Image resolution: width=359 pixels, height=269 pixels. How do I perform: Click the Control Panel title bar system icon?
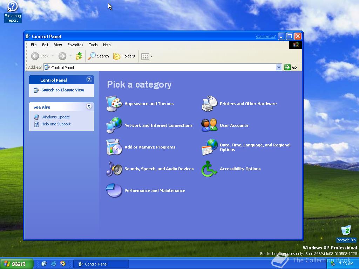pos(28,36)
